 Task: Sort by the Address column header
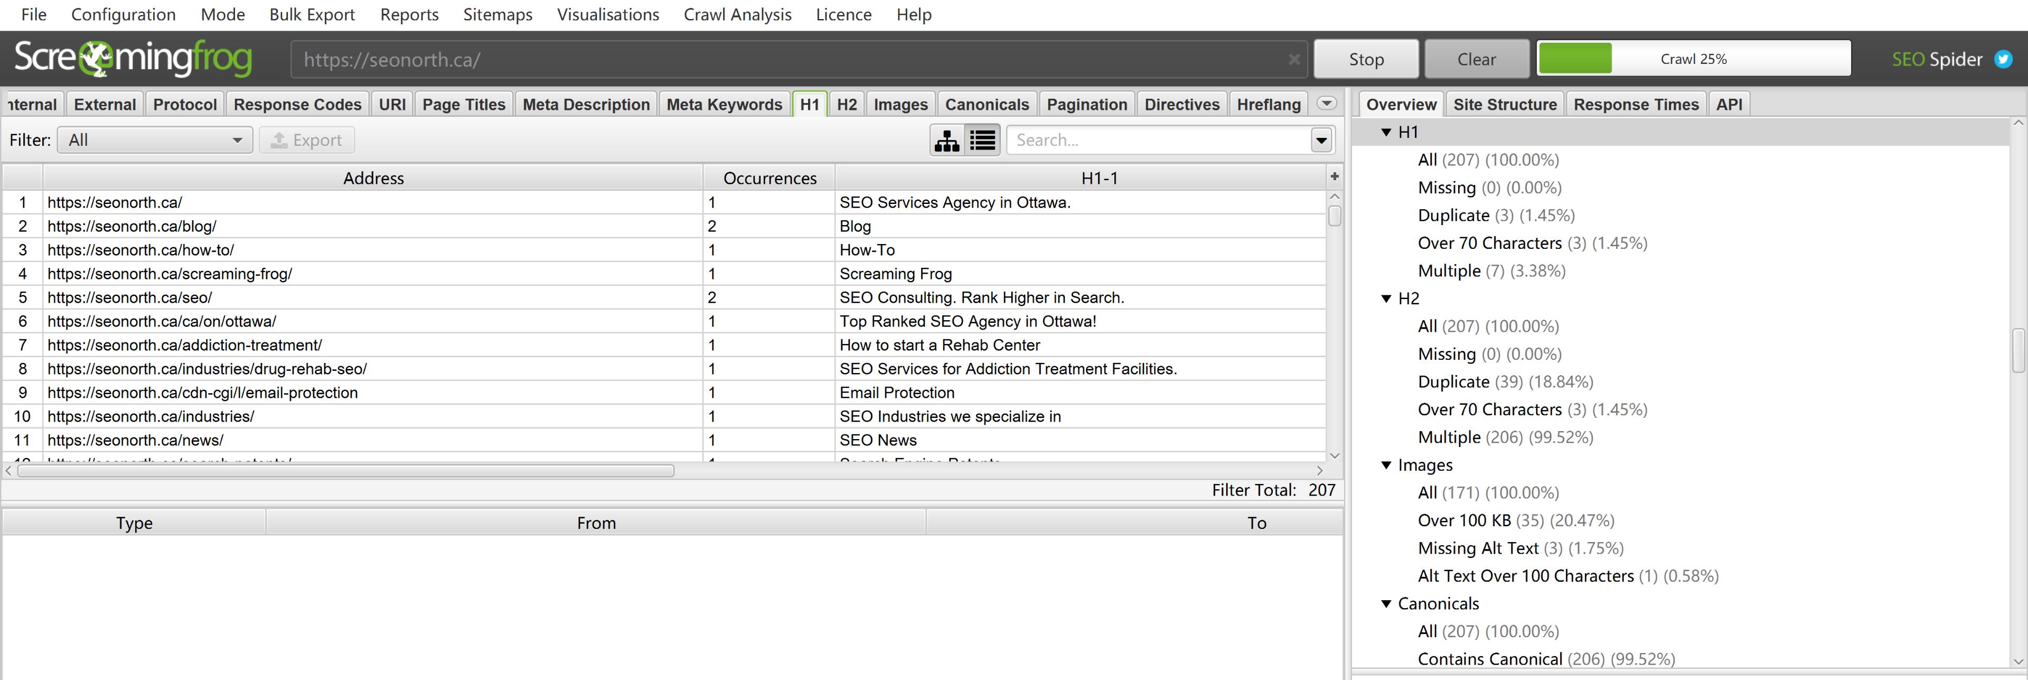pyautogui.click(x=373, y=178)
